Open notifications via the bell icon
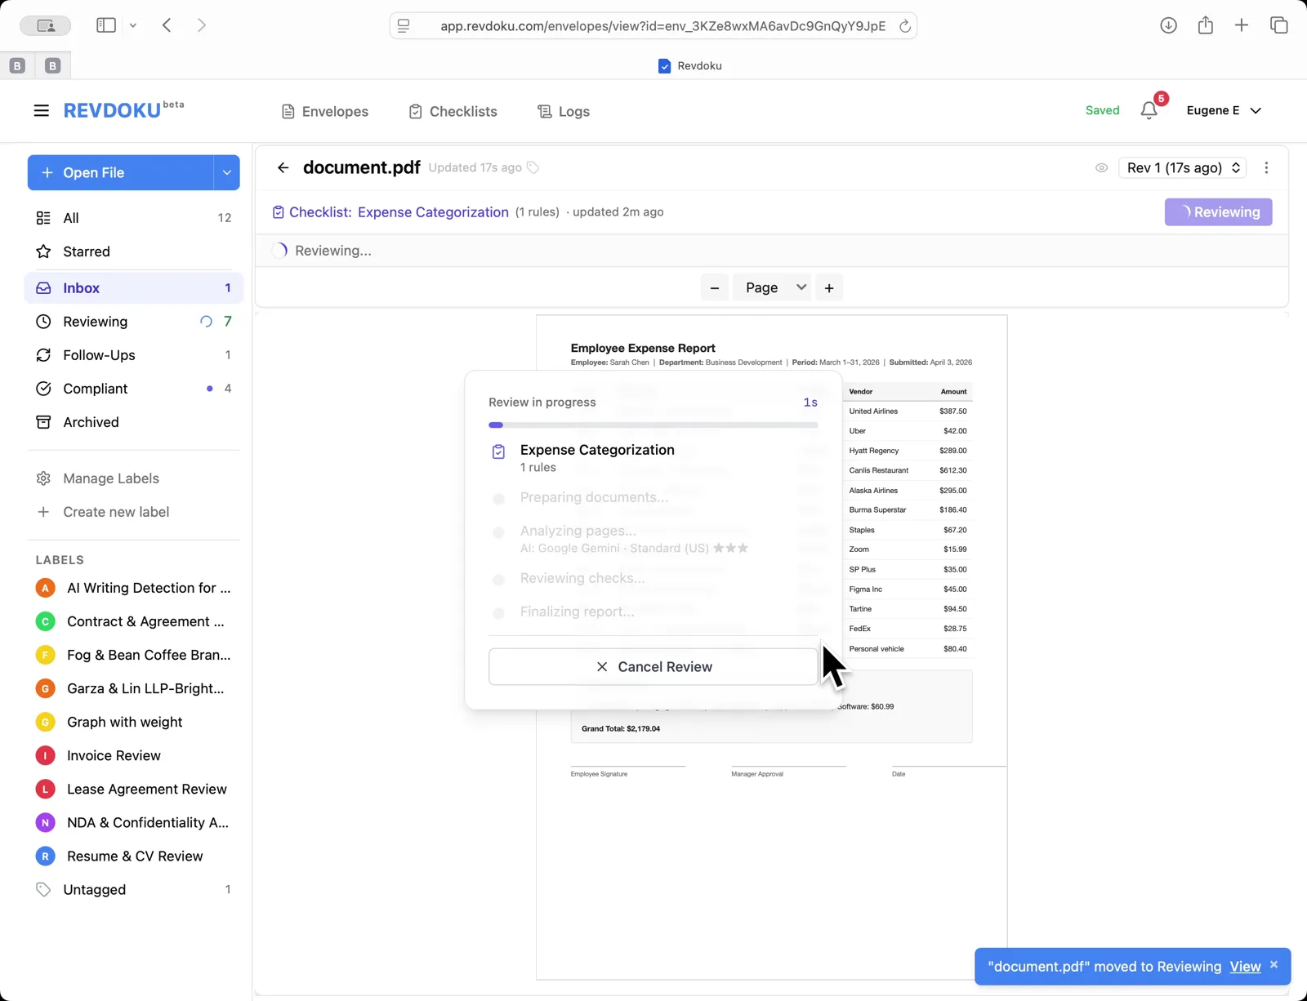Image resolution: width=1307 pixels, height=1001 pixels. (1149, 109)
